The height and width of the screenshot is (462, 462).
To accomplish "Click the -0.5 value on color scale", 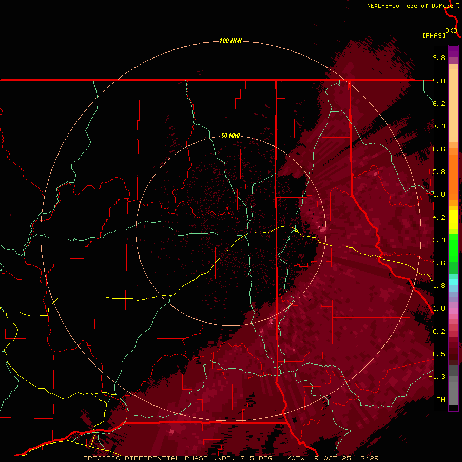I will pyautogui.click(x=437, y=354).
